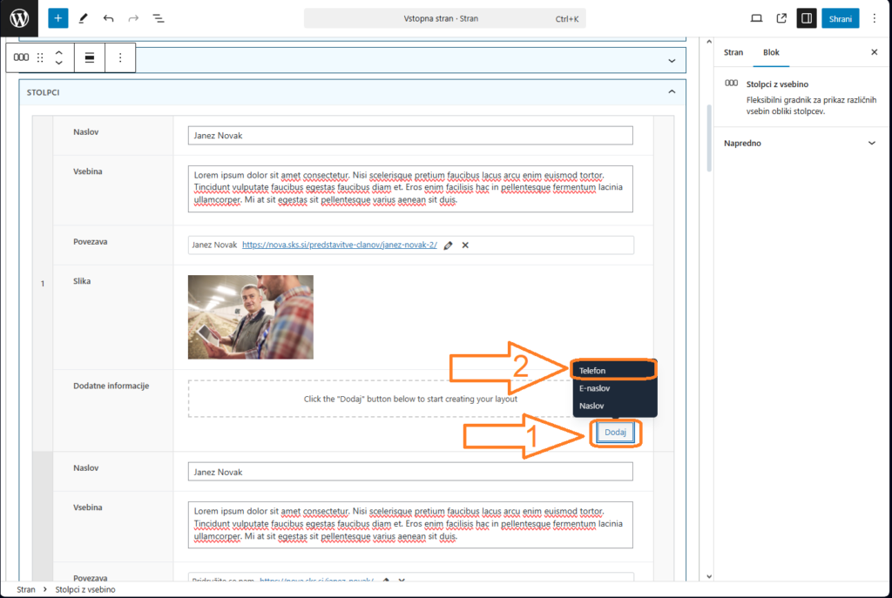
Task: Open page preview device icon
Action: pos(756,18)
